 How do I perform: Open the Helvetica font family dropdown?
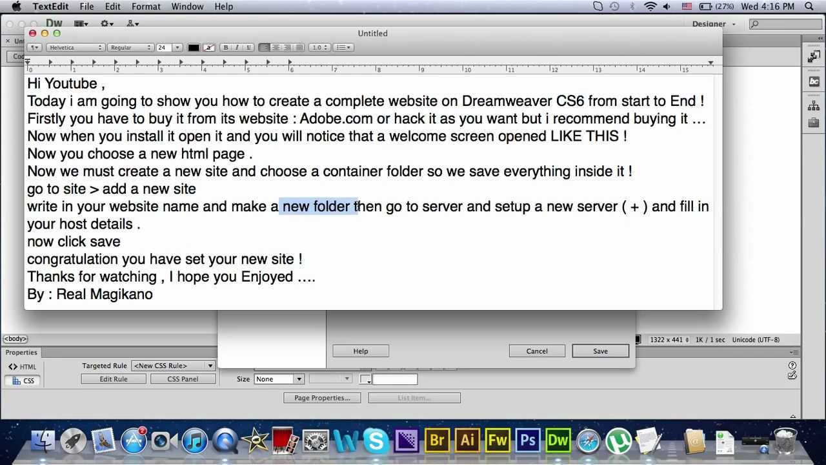pyautogui.click(x=75, y=47)
